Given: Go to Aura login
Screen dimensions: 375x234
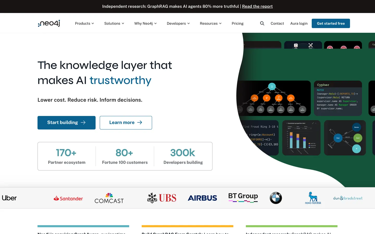Looking at the screenshot, I should point(299,23).
